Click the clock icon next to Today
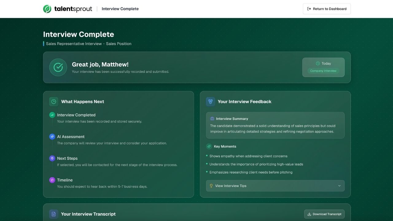 (x=318, y=64)
